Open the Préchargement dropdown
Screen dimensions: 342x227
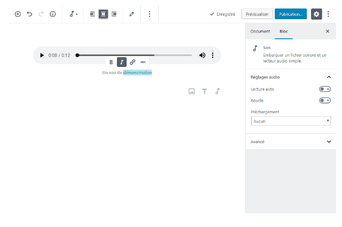[291, 121]
